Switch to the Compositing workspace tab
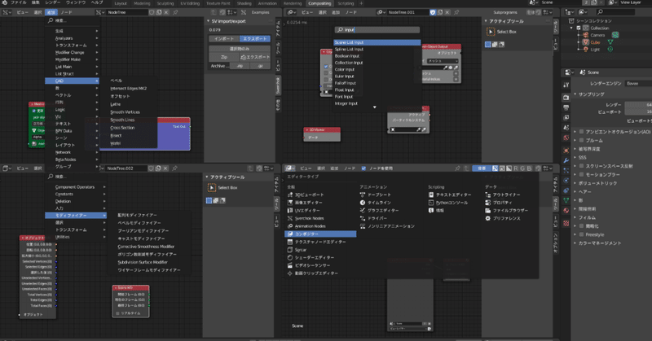The width and height of the screenshot is (652, 341). (x=319, y=3)
